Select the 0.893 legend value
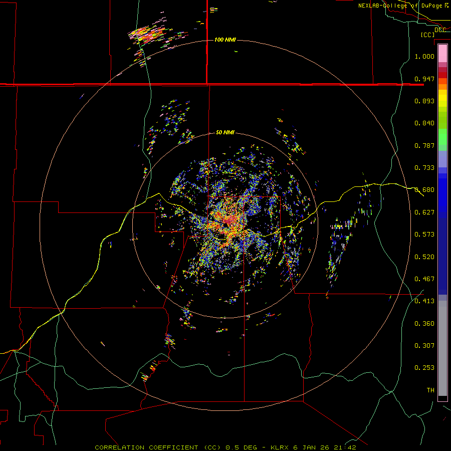451x451 pixels. pos(424,101)
